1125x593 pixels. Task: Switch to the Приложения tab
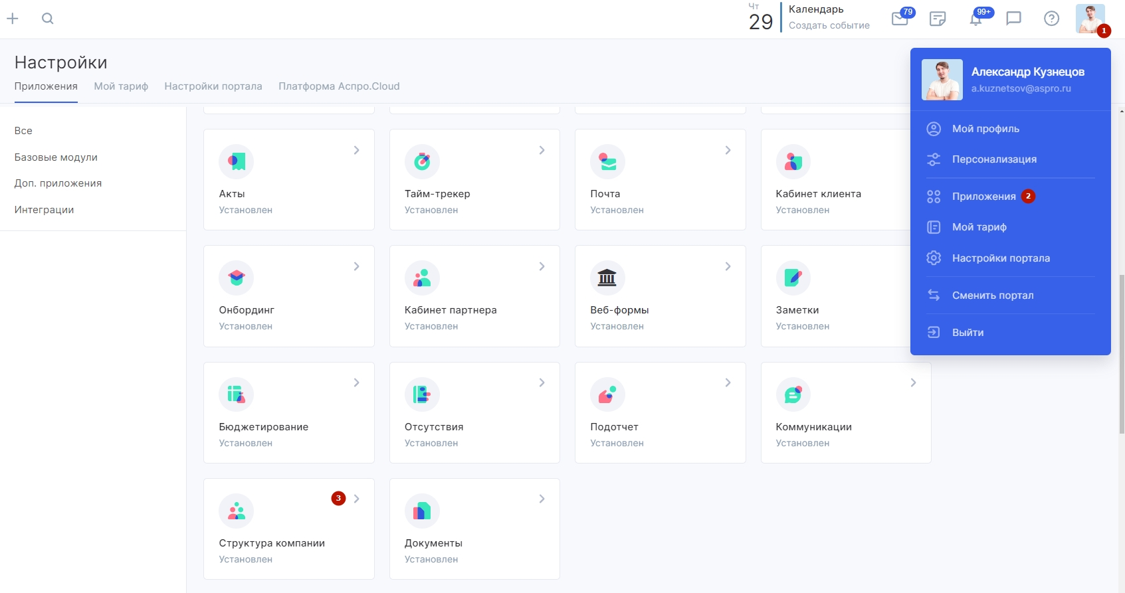[46, 86]
